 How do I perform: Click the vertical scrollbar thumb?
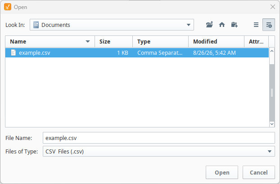coord(272,92)
